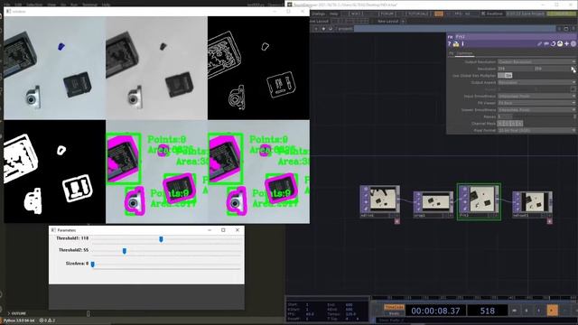Open Help menu in TouchDesigner
This screenshot has width=578, height=325.
click(x=333, y=14)
